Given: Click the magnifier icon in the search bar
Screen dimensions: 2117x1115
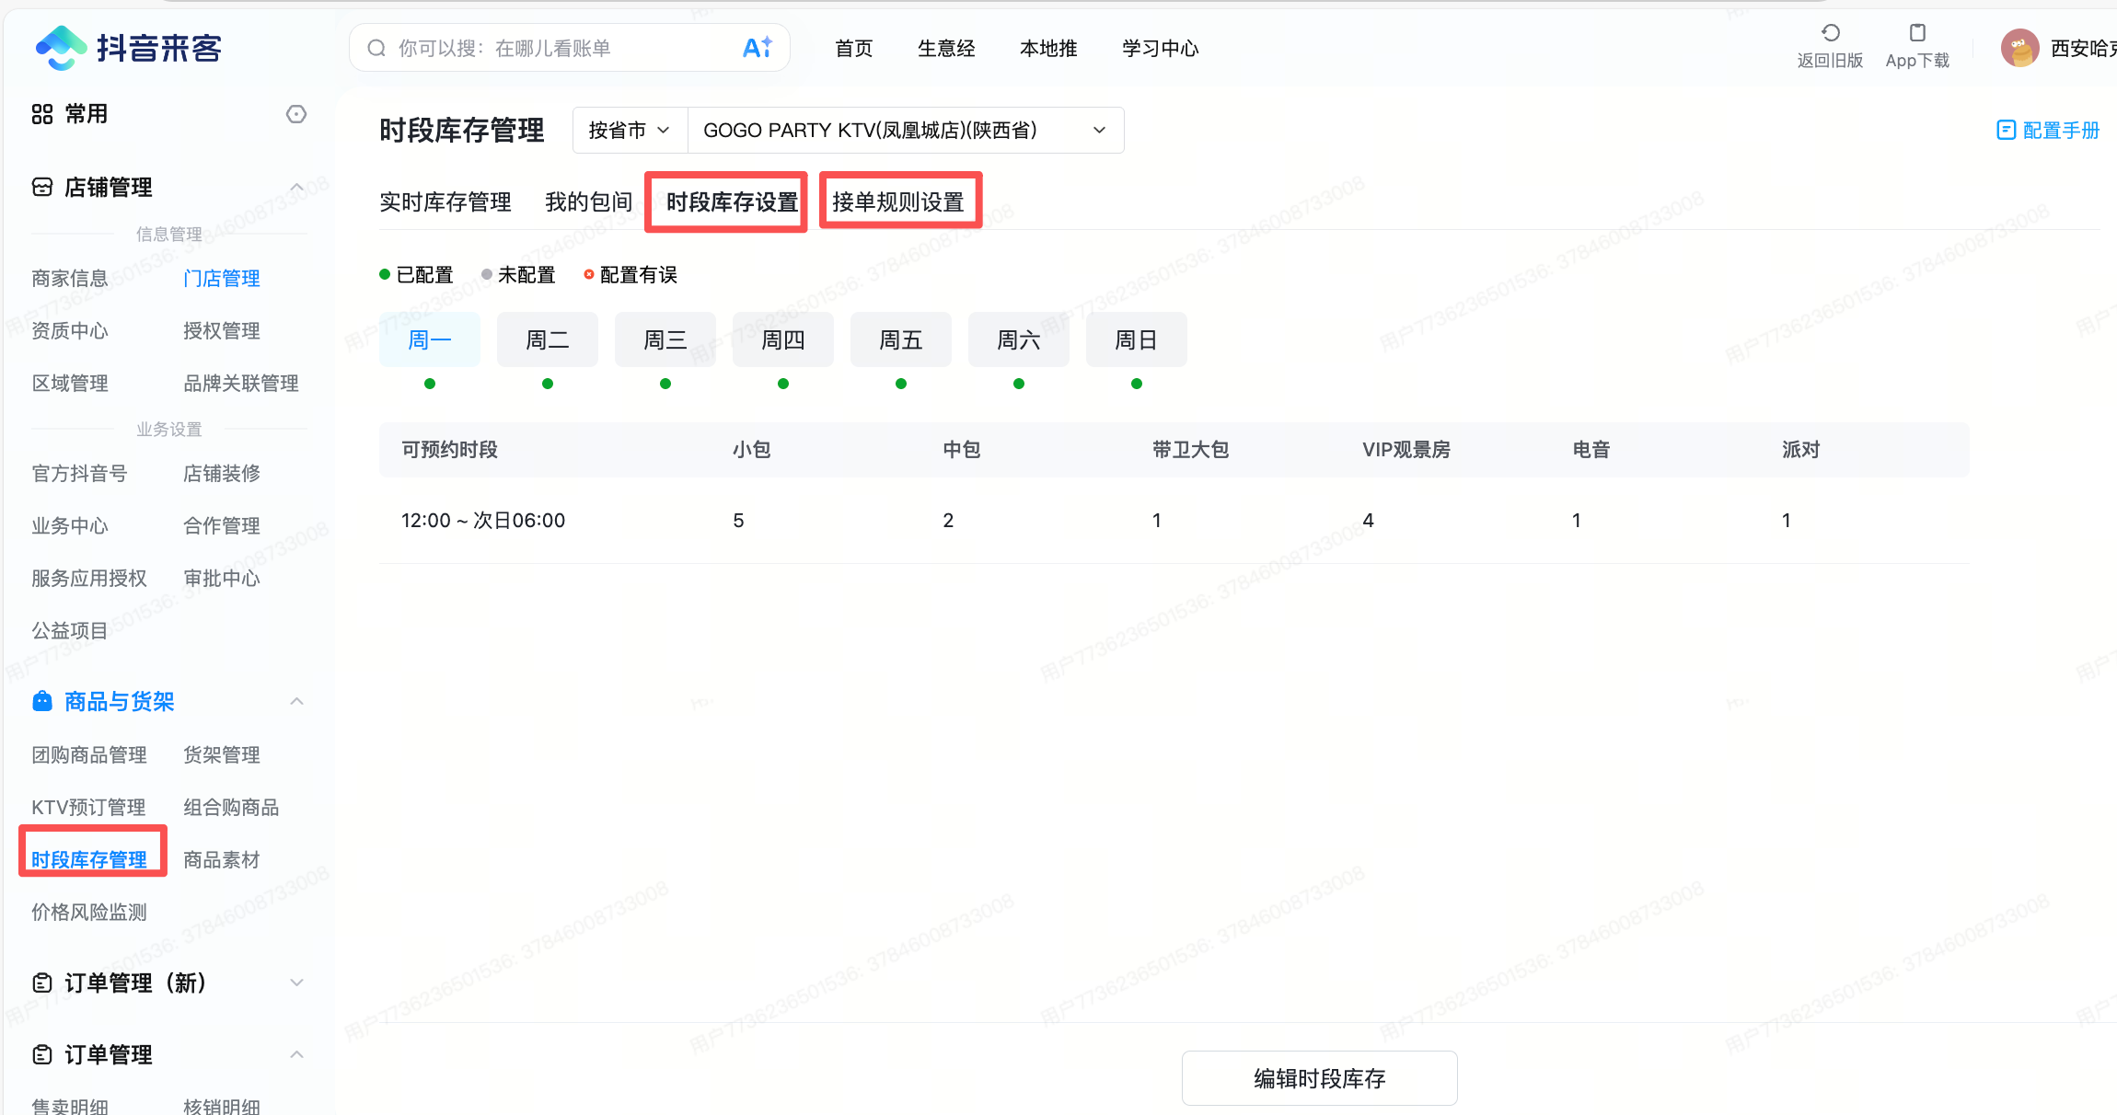Looking at the screenshot, I should coord(376,47).
